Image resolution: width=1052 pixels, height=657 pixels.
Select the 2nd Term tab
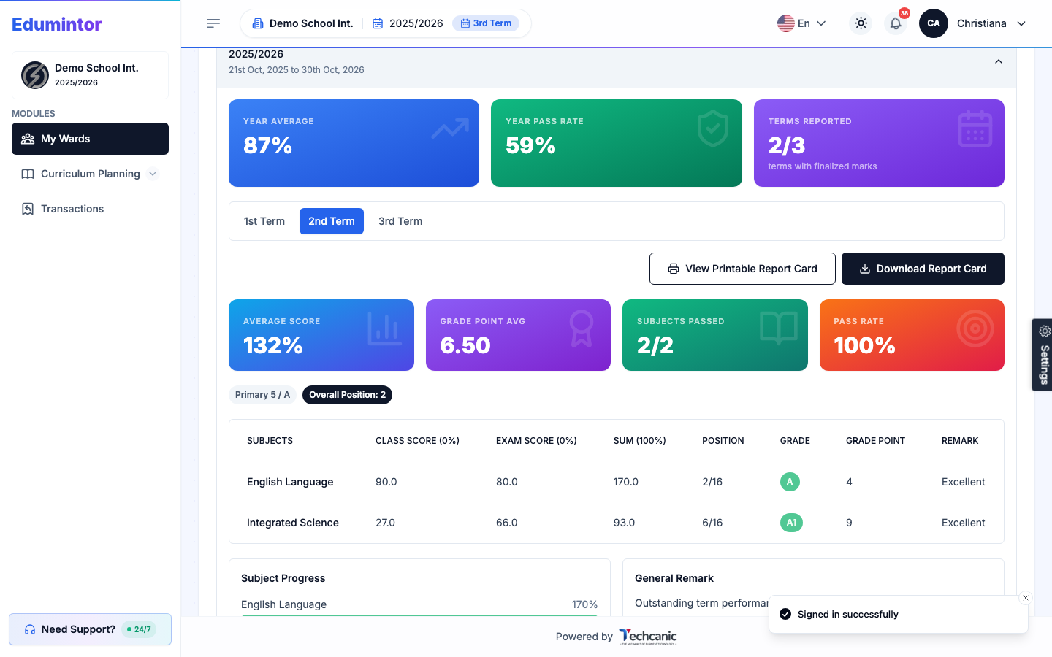coord(332,221)
